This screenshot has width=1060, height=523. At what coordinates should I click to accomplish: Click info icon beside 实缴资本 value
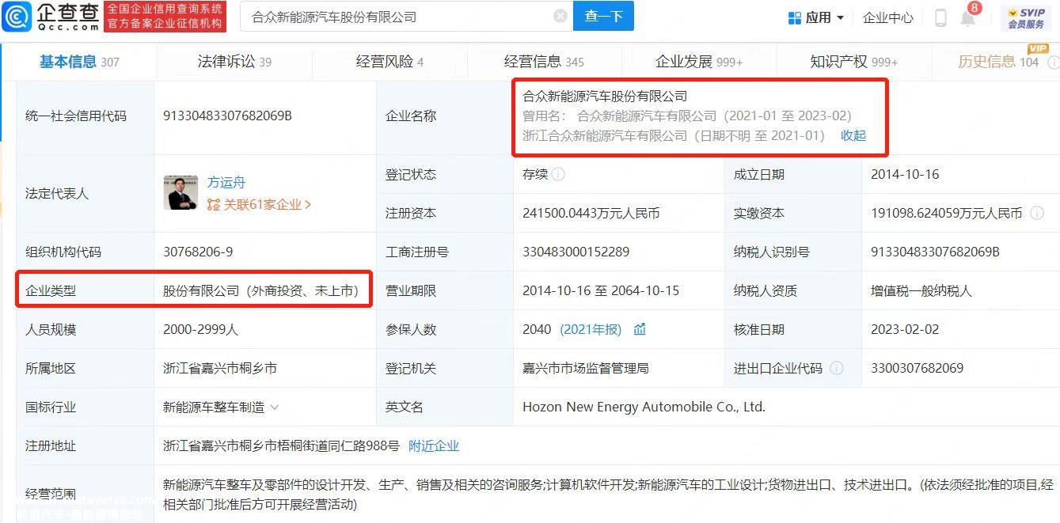point(1037,213)
